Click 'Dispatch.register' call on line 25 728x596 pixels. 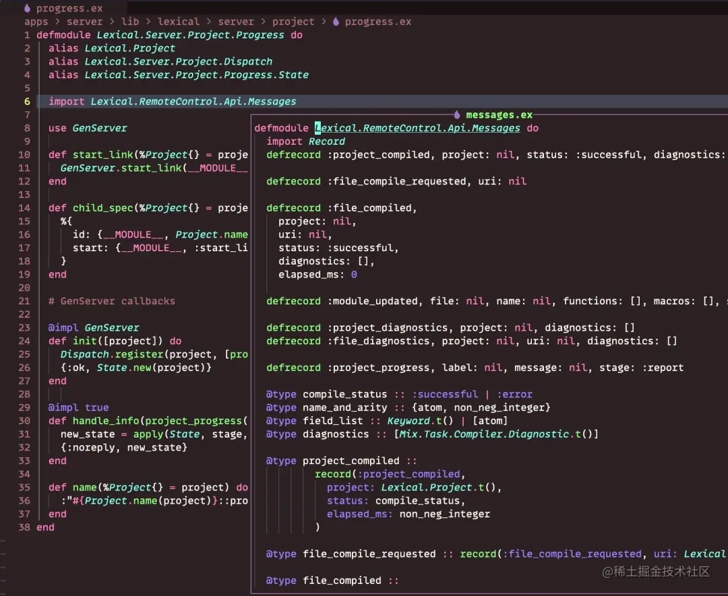pos(112,354)
